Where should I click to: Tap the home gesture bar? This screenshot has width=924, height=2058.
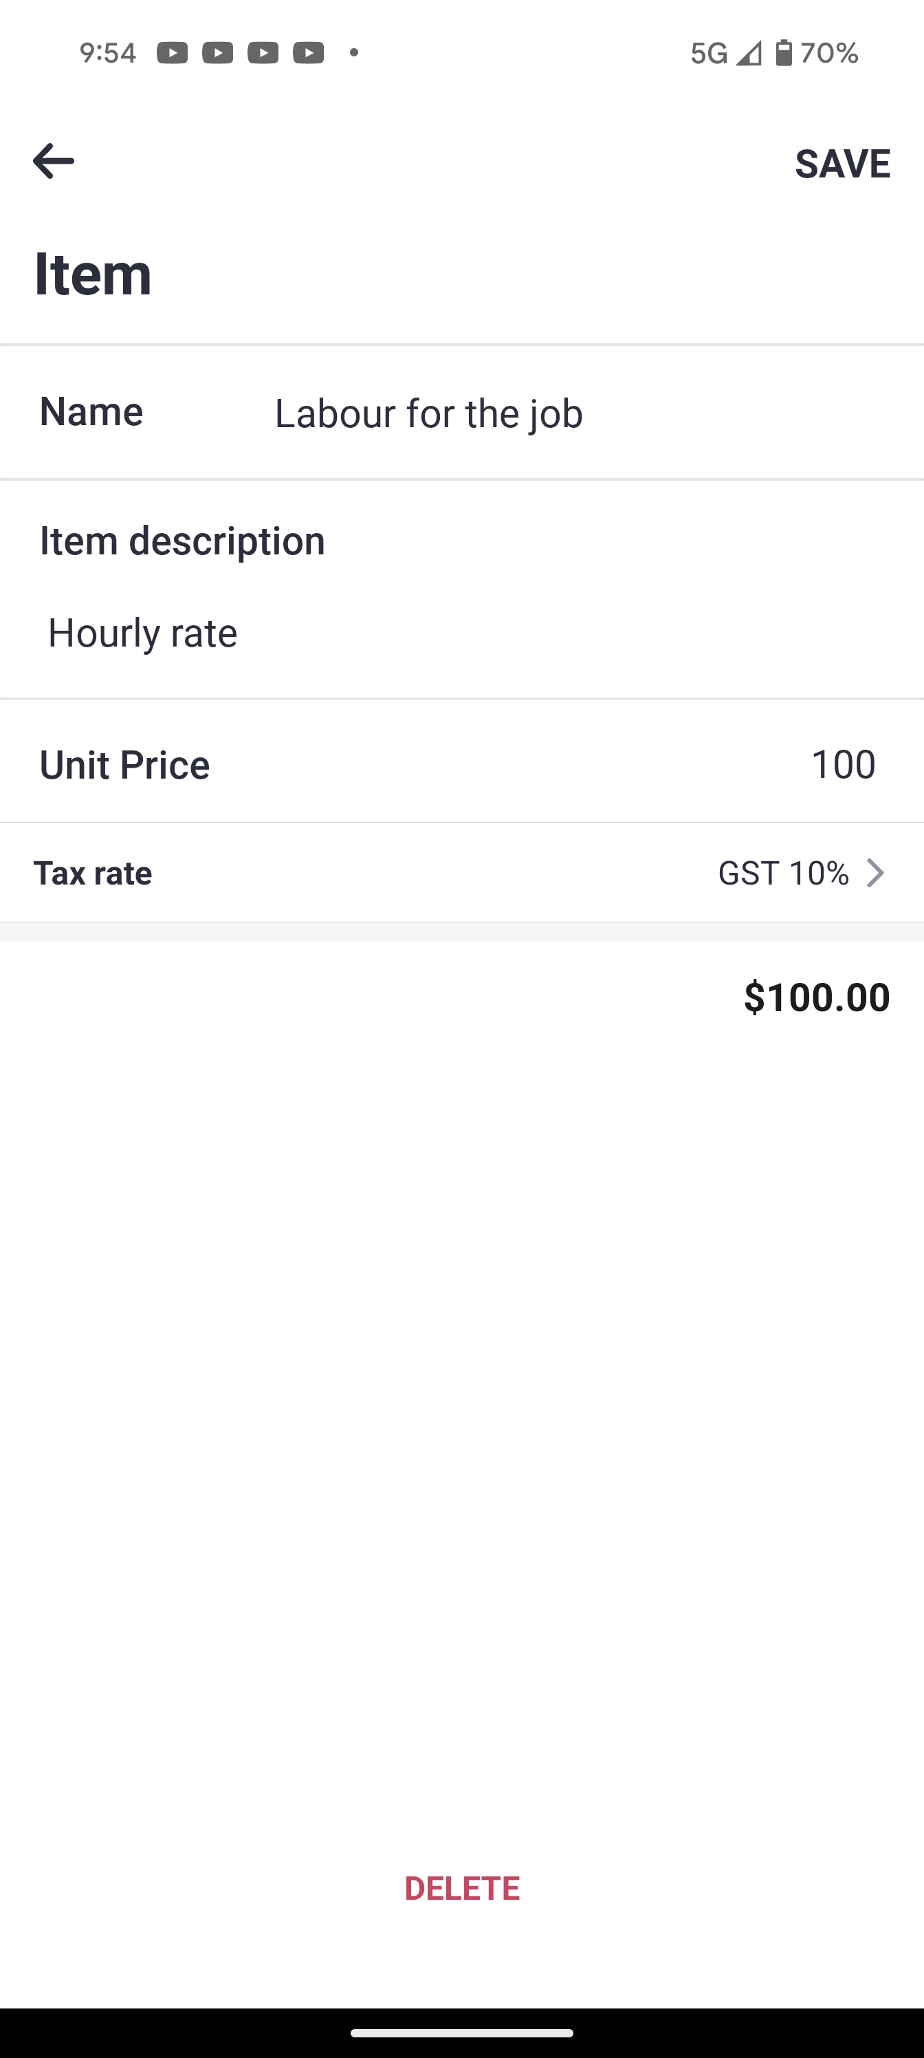(461, 2033)
